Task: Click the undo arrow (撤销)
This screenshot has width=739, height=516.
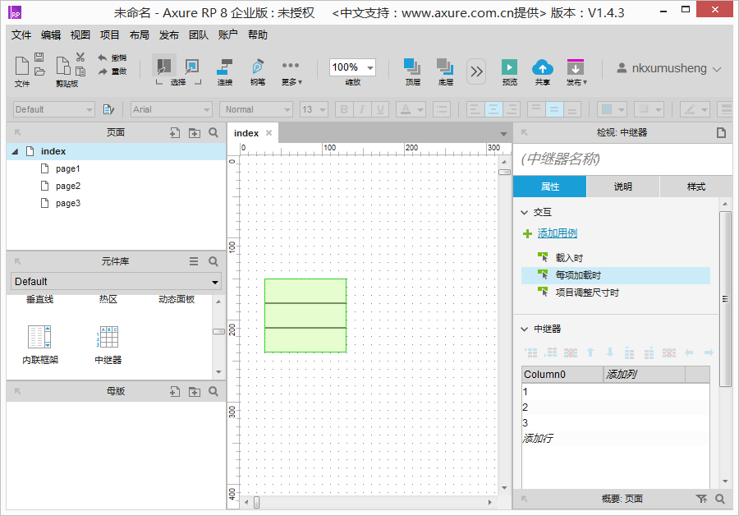Action: [103, 58]
